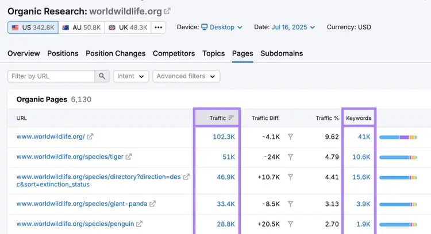This screenshot has height=234, width=431.
Task: Click the intent distribution bar for penguin row
Action: pyautogui.click(x=398, y=225)
